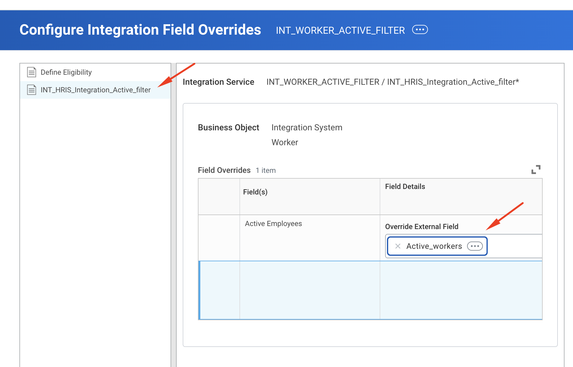The width and height of the screenshot is (573, 367).
Task: Select Define Eligibility in the left panel
Action: click(66, 72)
